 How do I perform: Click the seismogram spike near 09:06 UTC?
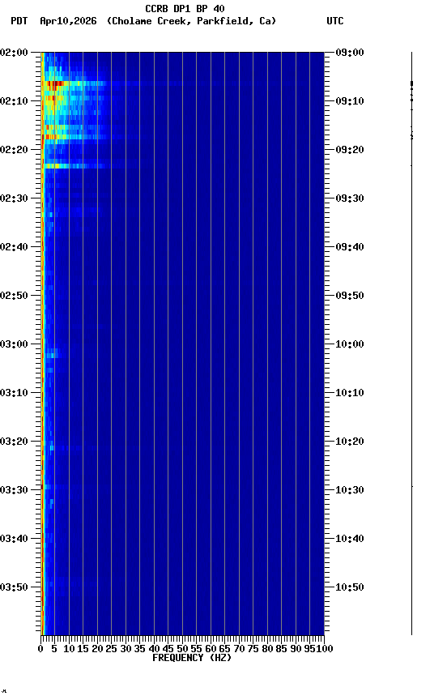pyautogui.click(x=411, y=83)
